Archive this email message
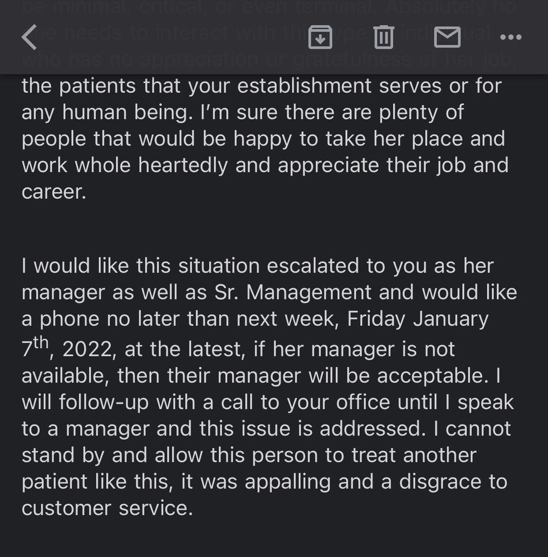 tap(320, 37)
